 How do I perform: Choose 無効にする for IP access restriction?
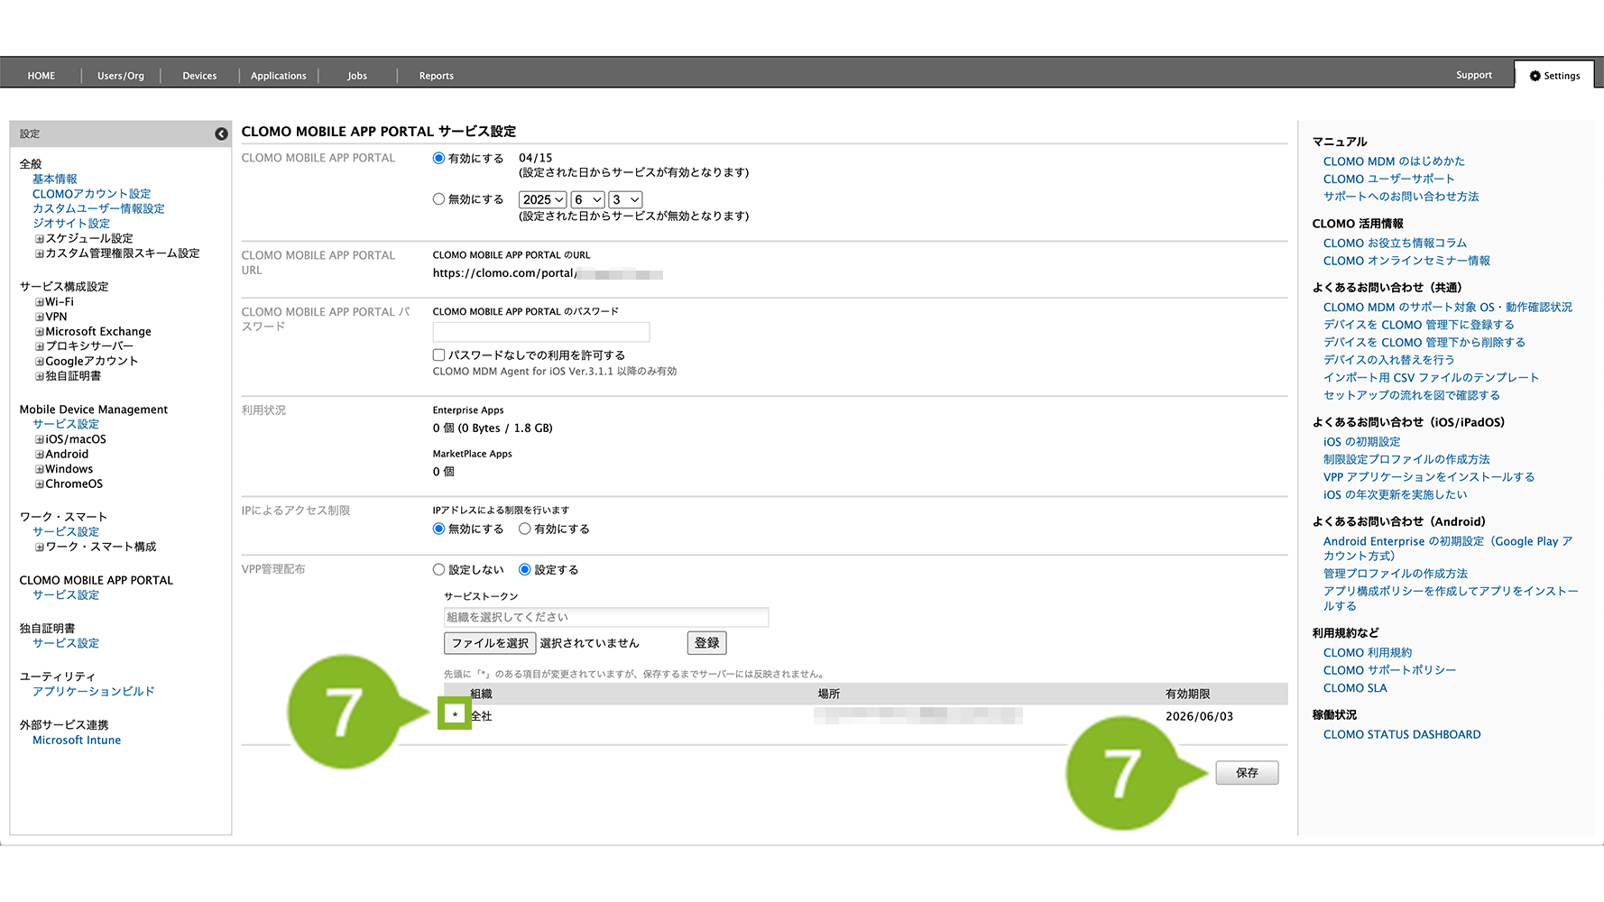tap(438, 529)
